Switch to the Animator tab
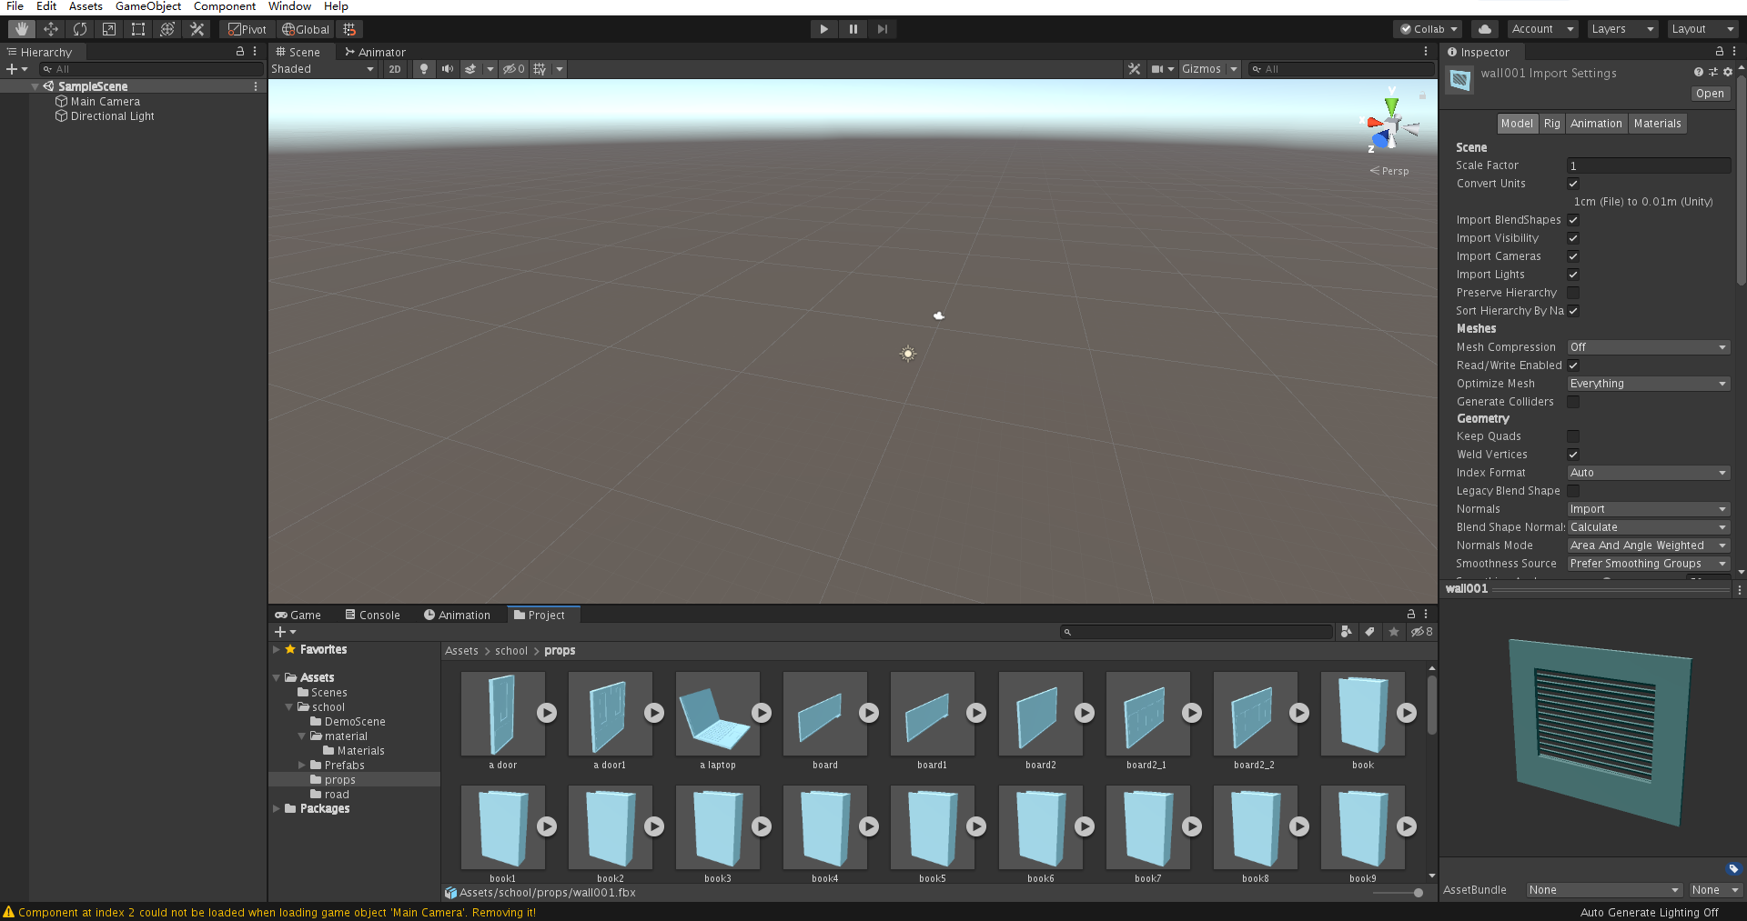Viewport: 1747px width, 921px height. coord(375,53)
